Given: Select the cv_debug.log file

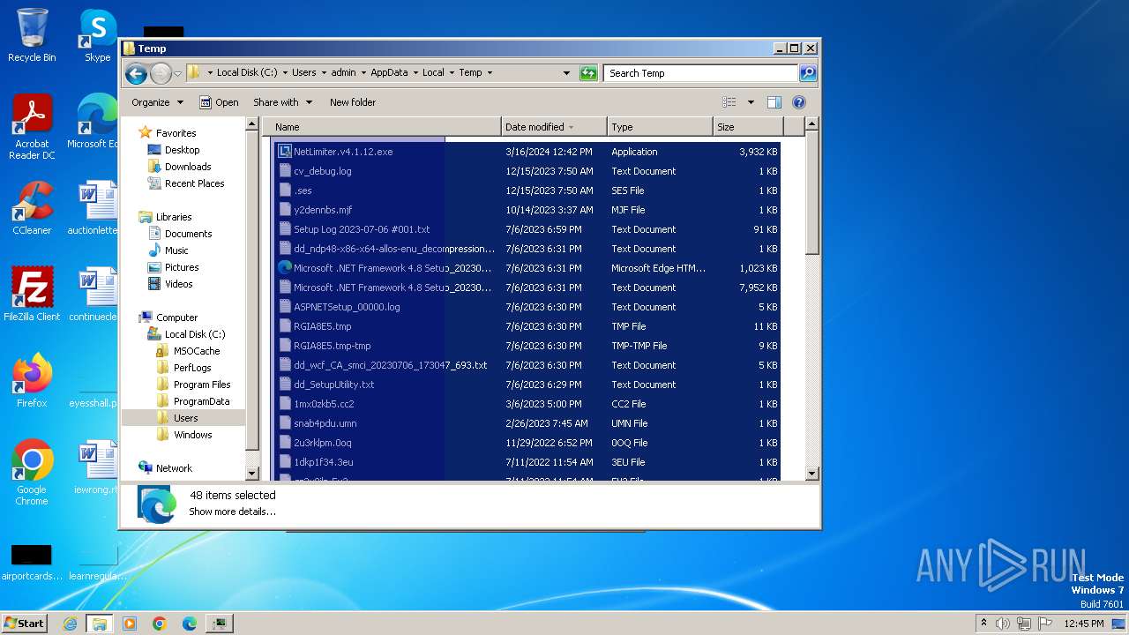Looking at the screenshot, I should click(x=322, y=171).
